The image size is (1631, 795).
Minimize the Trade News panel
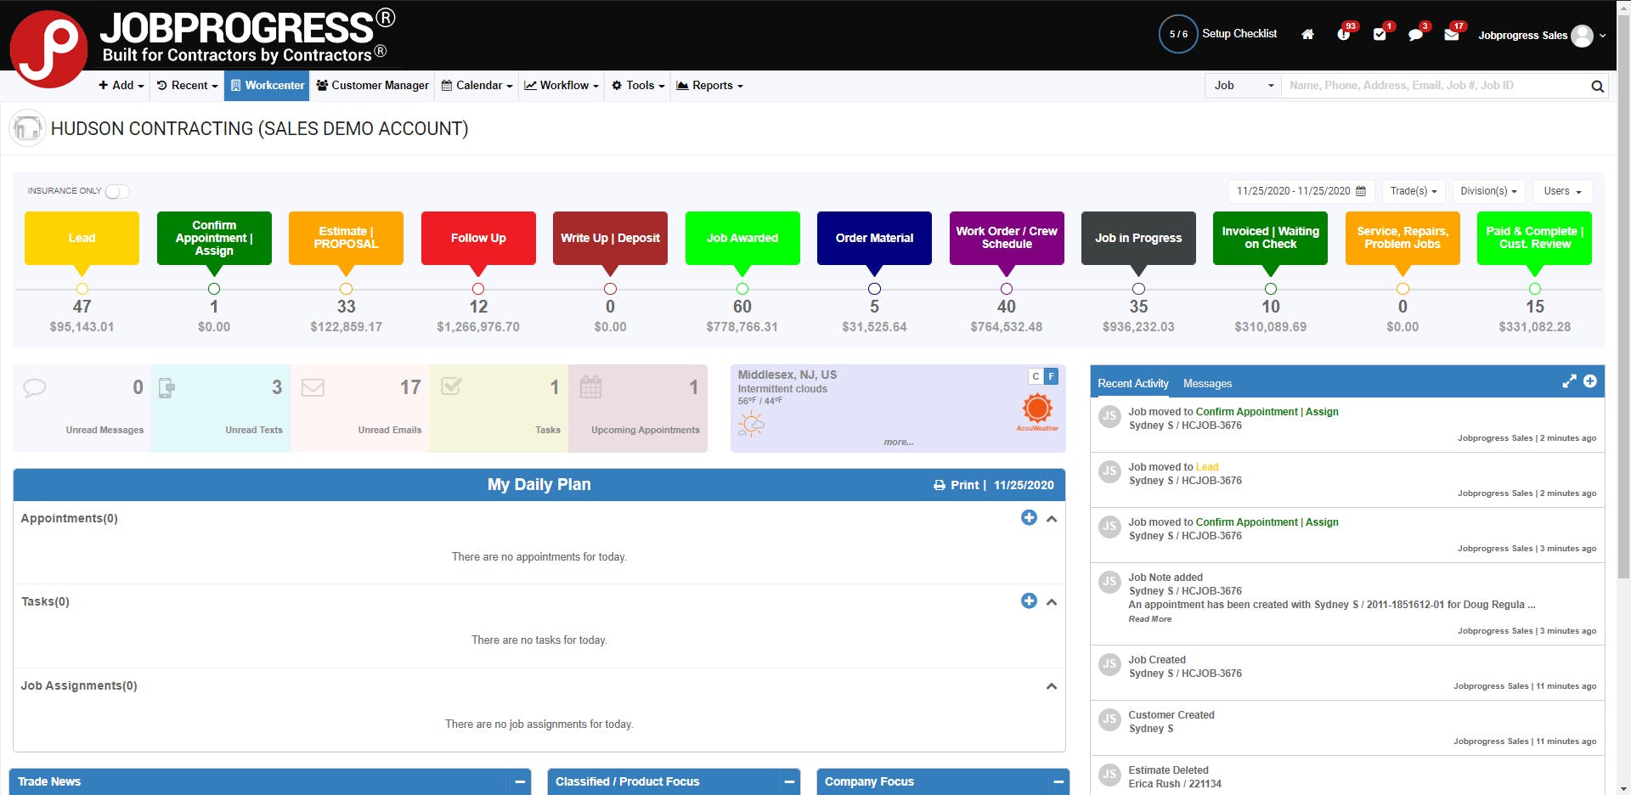click(x=520, y=781)
